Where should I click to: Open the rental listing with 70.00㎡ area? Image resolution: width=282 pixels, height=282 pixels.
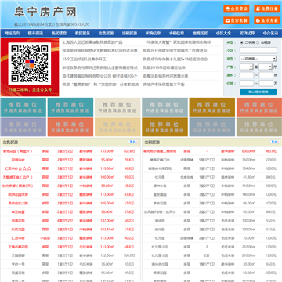click(x=211, y=238)
